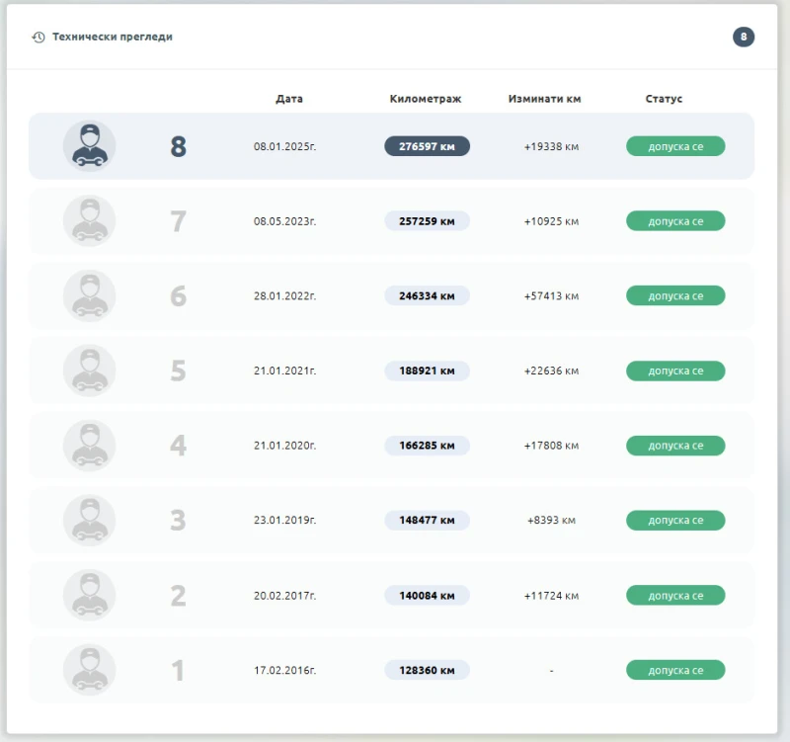Select the date 28.01.2022г. in row 6
Viewport: 790px width, 742px height.
click(284, 296)
